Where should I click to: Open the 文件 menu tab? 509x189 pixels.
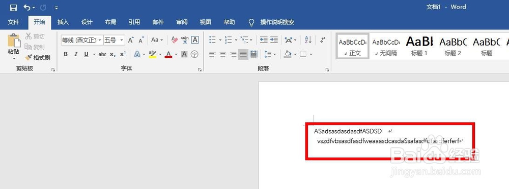click(x=13, y=22)
